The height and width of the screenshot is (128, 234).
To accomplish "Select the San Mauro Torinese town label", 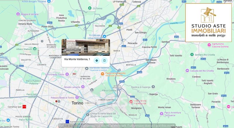I will coord(151,61).
